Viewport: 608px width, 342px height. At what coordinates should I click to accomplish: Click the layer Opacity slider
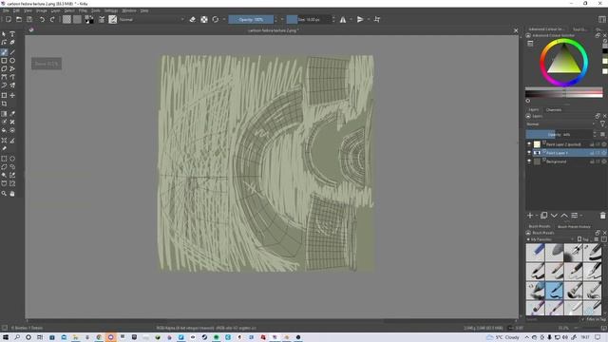(559, 135)
